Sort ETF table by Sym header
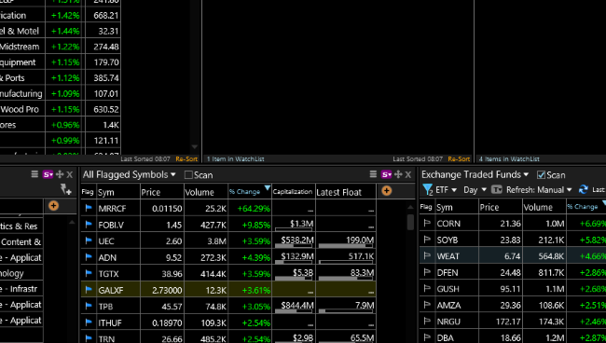 (x=457, y=208)
